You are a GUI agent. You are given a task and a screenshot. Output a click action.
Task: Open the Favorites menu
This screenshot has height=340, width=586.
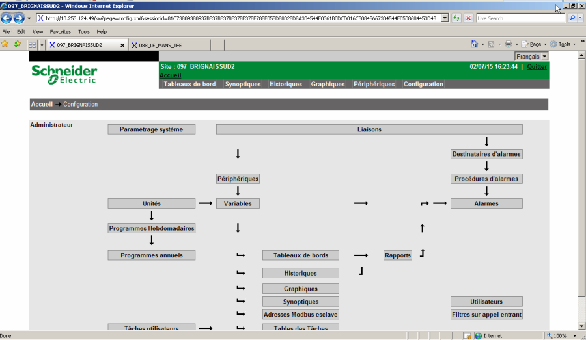[x=61, y=31]
